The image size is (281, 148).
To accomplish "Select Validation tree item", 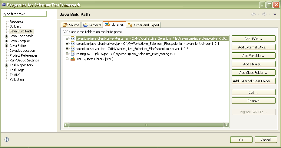I will click(x=17, y=80).
